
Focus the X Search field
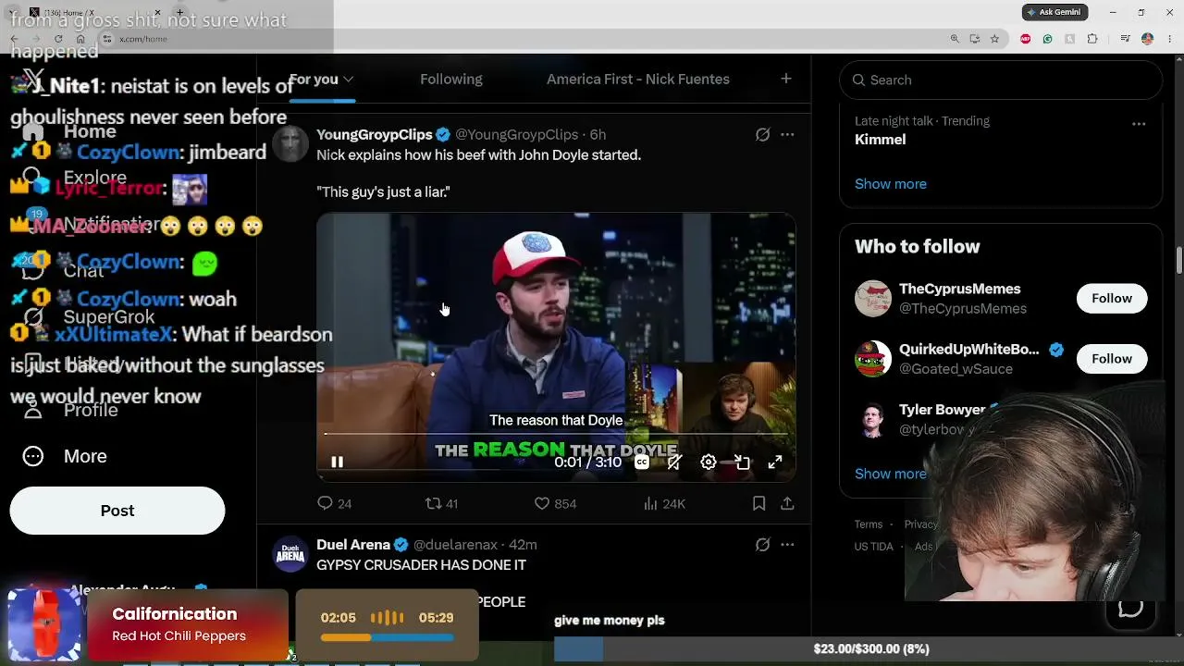pyautogui.click(x=1001, y=80)
